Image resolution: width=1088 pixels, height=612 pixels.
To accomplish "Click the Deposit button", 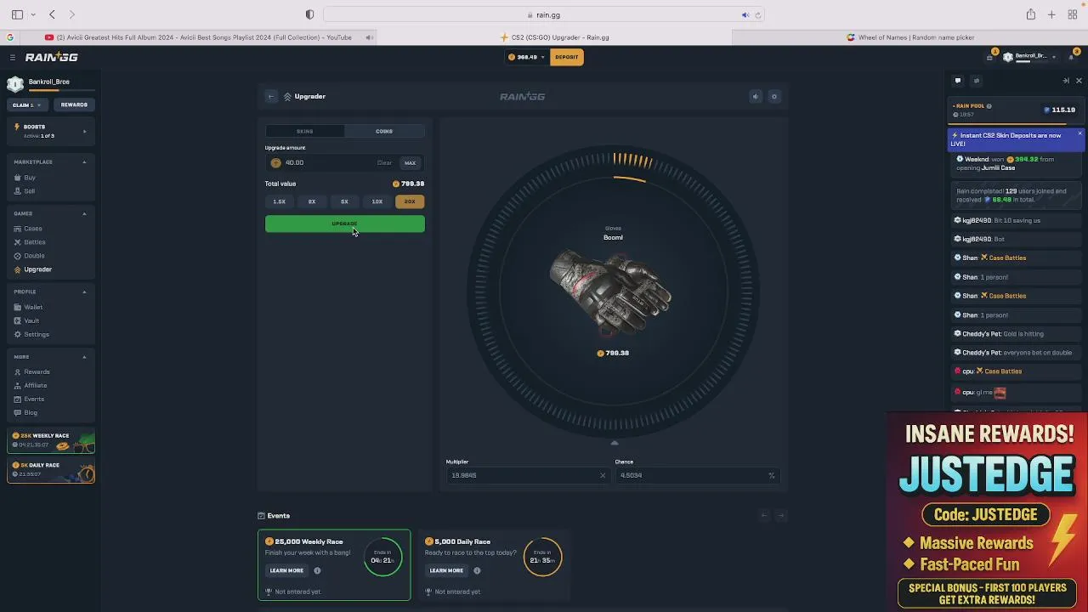I will click(x=567, y=57).
